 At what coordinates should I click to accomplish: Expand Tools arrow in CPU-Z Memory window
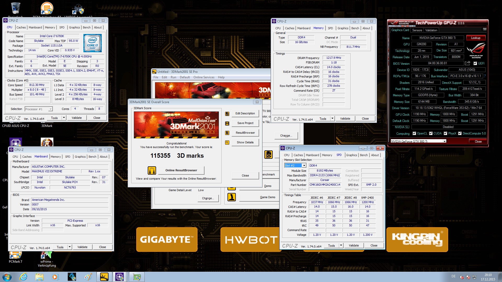coord(332,119)
